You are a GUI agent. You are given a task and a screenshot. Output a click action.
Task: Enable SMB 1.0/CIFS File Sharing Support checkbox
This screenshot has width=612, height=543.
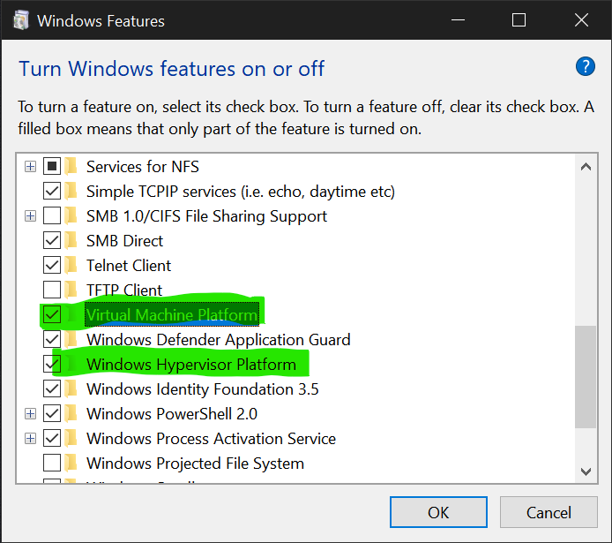coord(52,216)
